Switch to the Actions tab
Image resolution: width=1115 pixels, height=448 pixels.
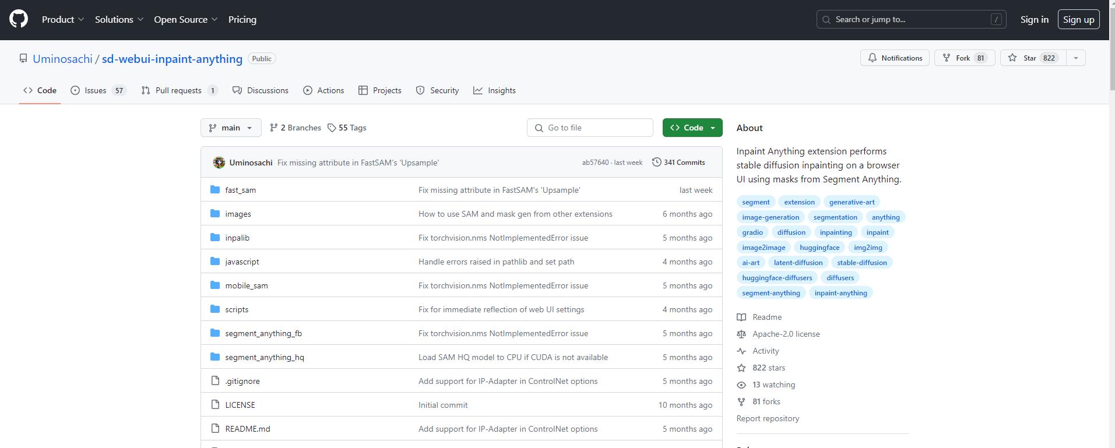323,90
